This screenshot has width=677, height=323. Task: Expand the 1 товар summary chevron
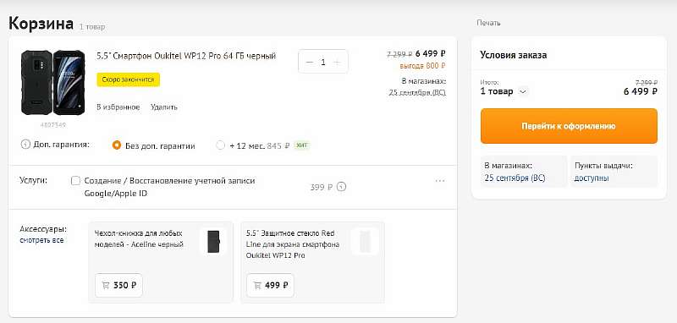tap(523, 91)
